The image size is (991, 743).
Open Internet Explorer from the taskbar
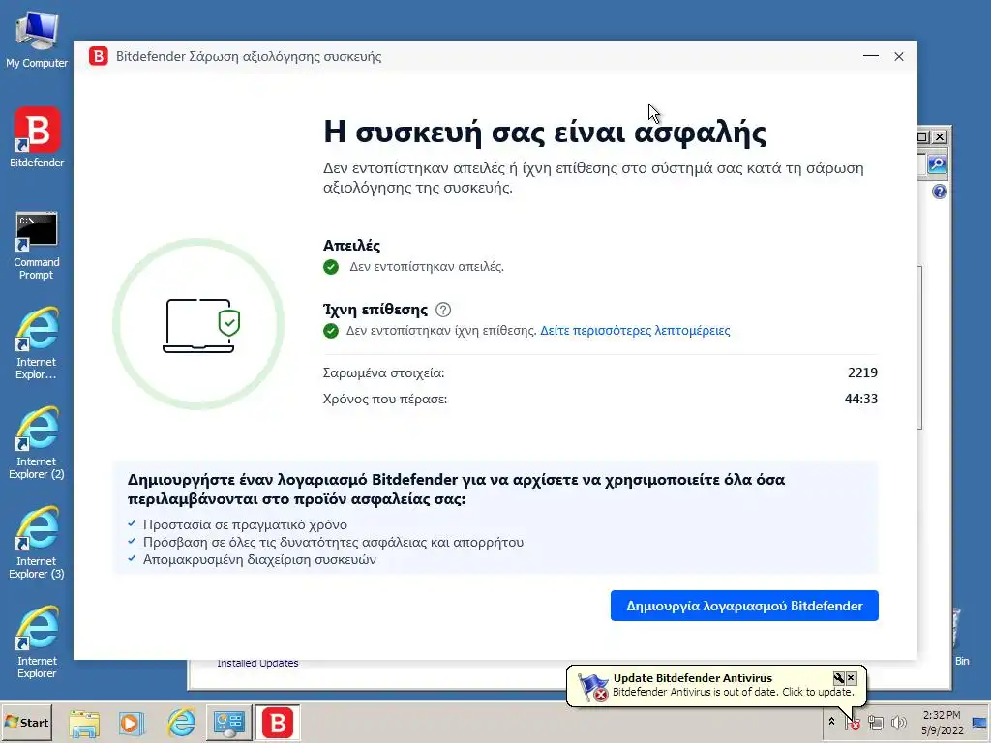click(x=181, y=723)
